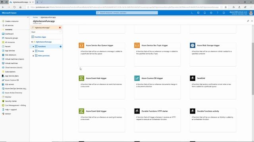Screen dimensions: 254x142
Task: Open the subscription filter dropdown below search
Action: (x=46, y=32)
